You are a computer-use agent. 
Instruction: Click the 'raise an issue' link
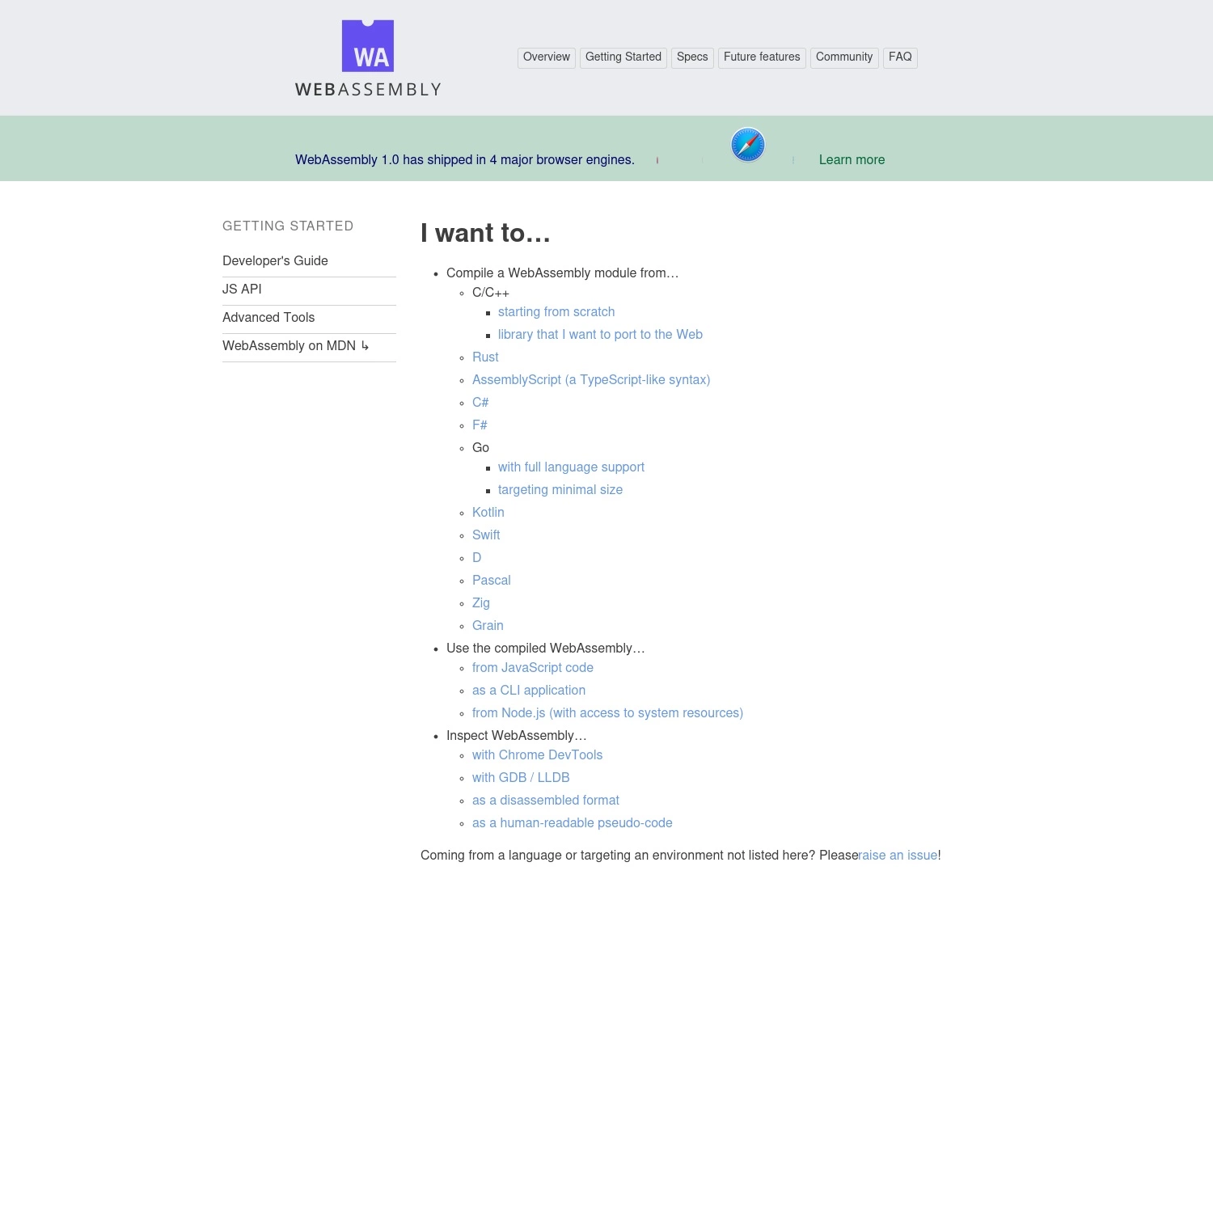898,856
